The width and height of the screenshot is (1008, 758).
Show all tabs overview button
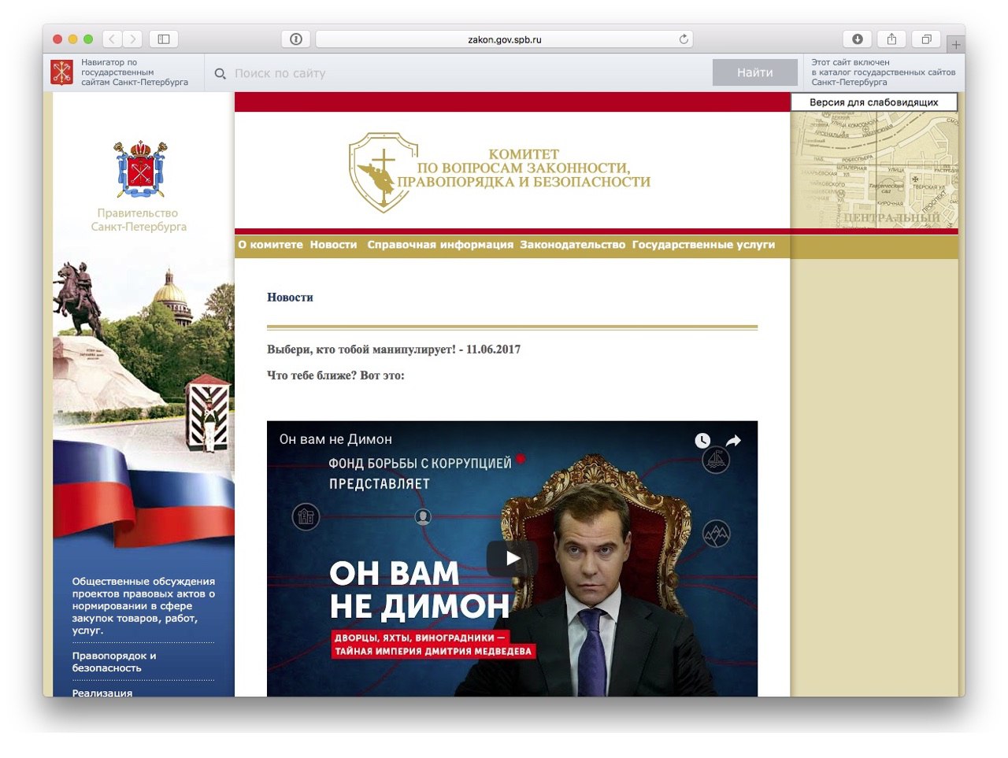tap(927, 39)
